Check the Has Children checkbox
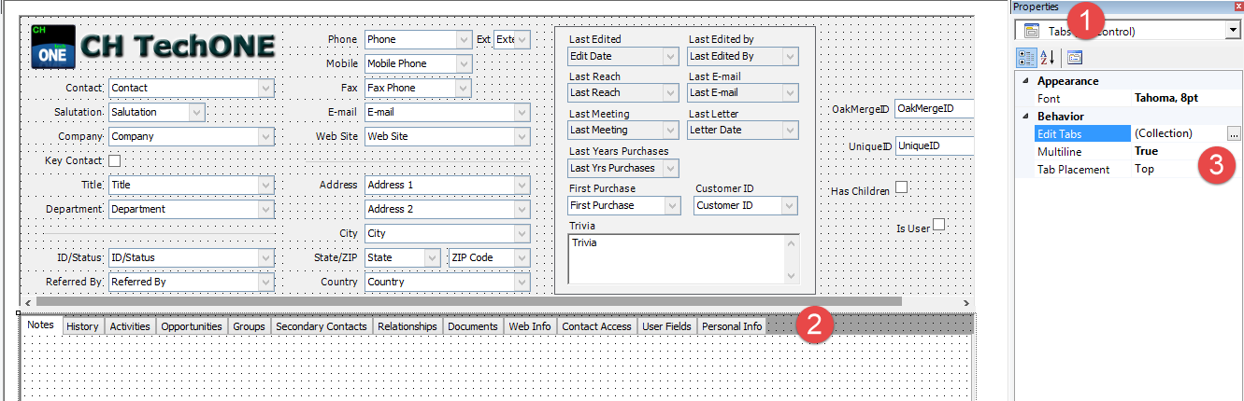Viewport: 1244px width, 401px height. tap(901, 187)
